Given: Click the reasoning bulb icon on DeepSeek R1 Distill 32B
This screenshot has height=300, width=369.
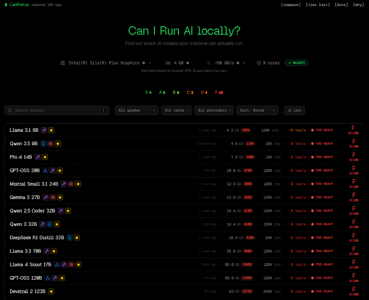Looking at the screenshot, I should point(70,238).
